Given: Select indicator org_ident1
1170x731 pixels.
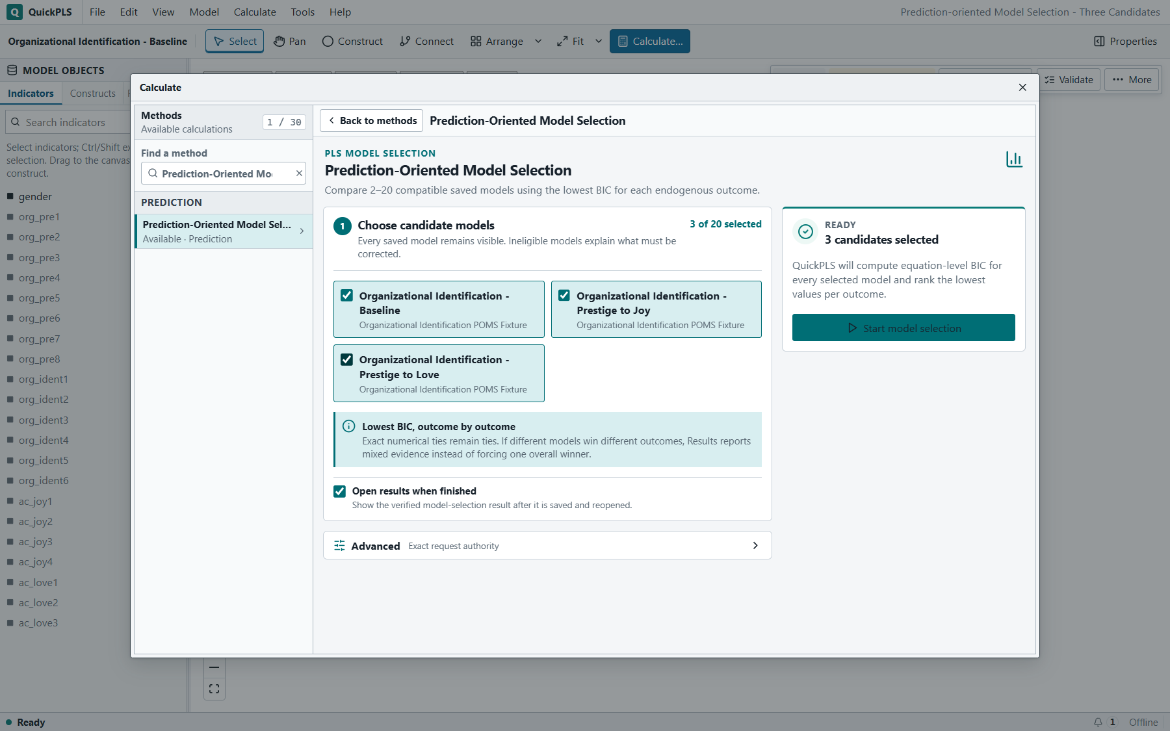Looking at the screenshot, I should (x=43, y=379).
